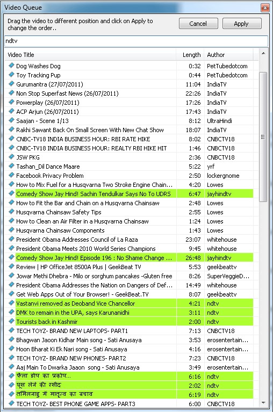Click the icon beside Episode 196 : No Shame Change

pyautogui.click(x=11, y=257)
